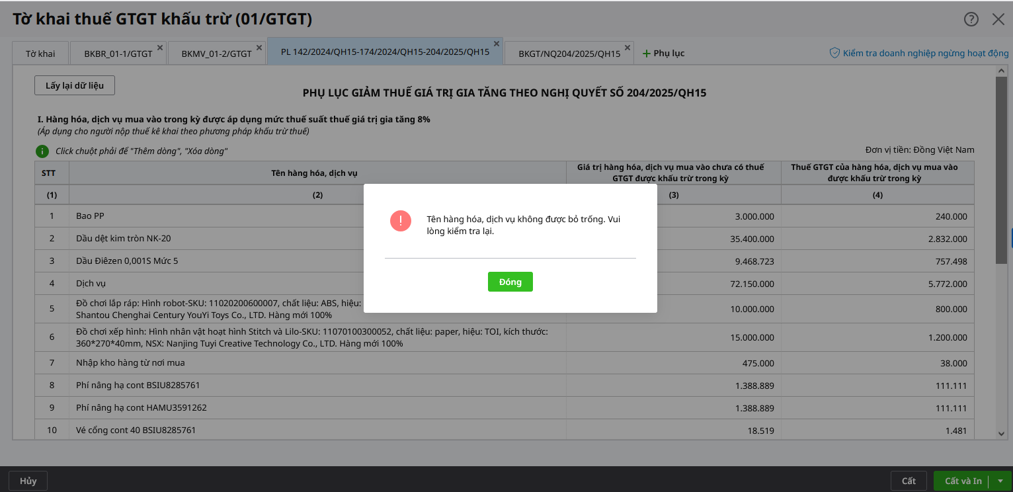Close the BKMV_01-2/GTGT tab with its X

(259, 48)
